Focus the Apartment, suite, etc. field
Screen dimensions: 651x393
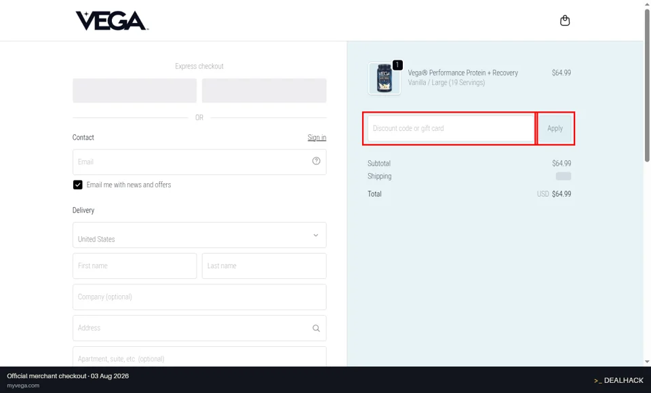coord(199,357)
